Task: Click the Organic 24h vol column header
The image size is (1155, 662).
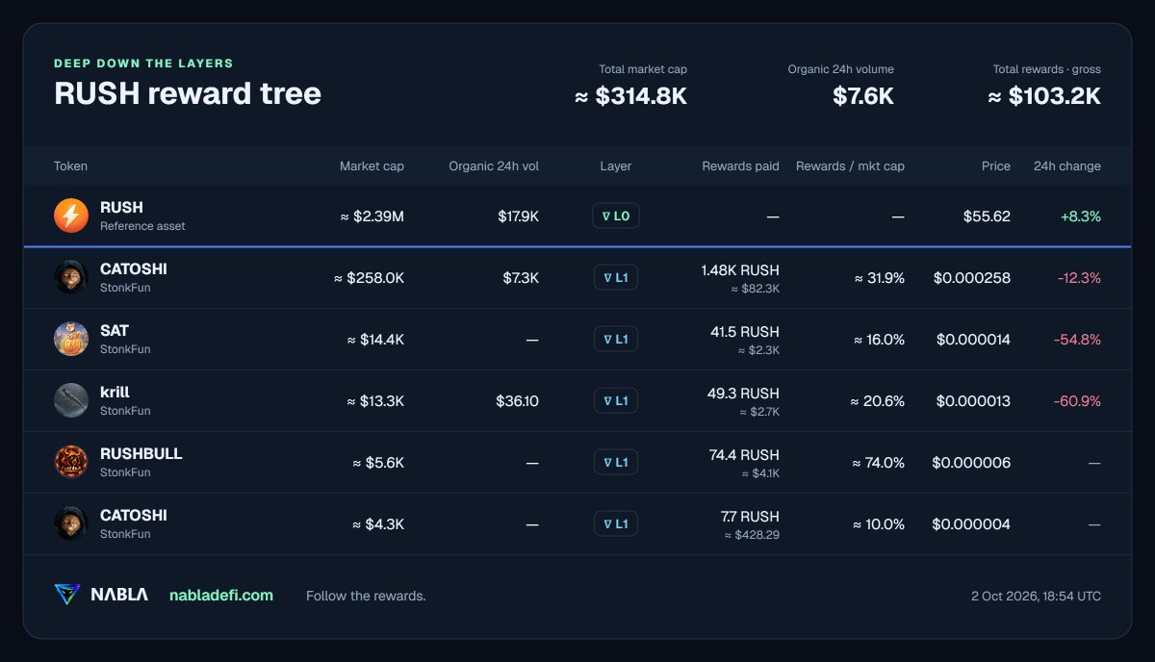Action: point(494,165)
